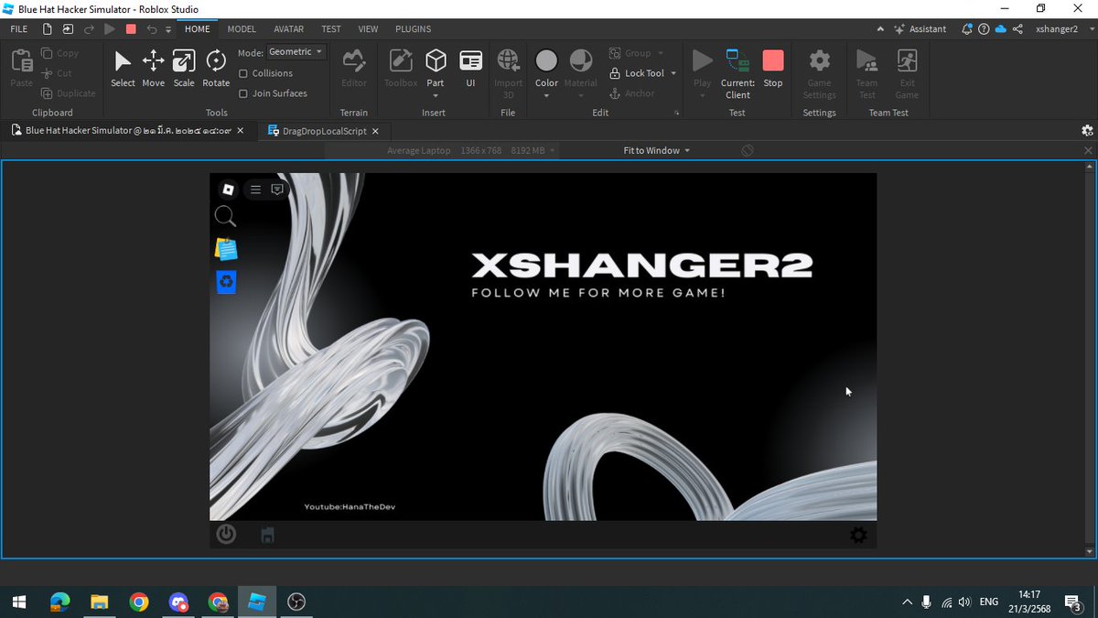Screen dimensions: 1098x618
Task: Pick the Scale tool
Action: click(x=184, y=70)
